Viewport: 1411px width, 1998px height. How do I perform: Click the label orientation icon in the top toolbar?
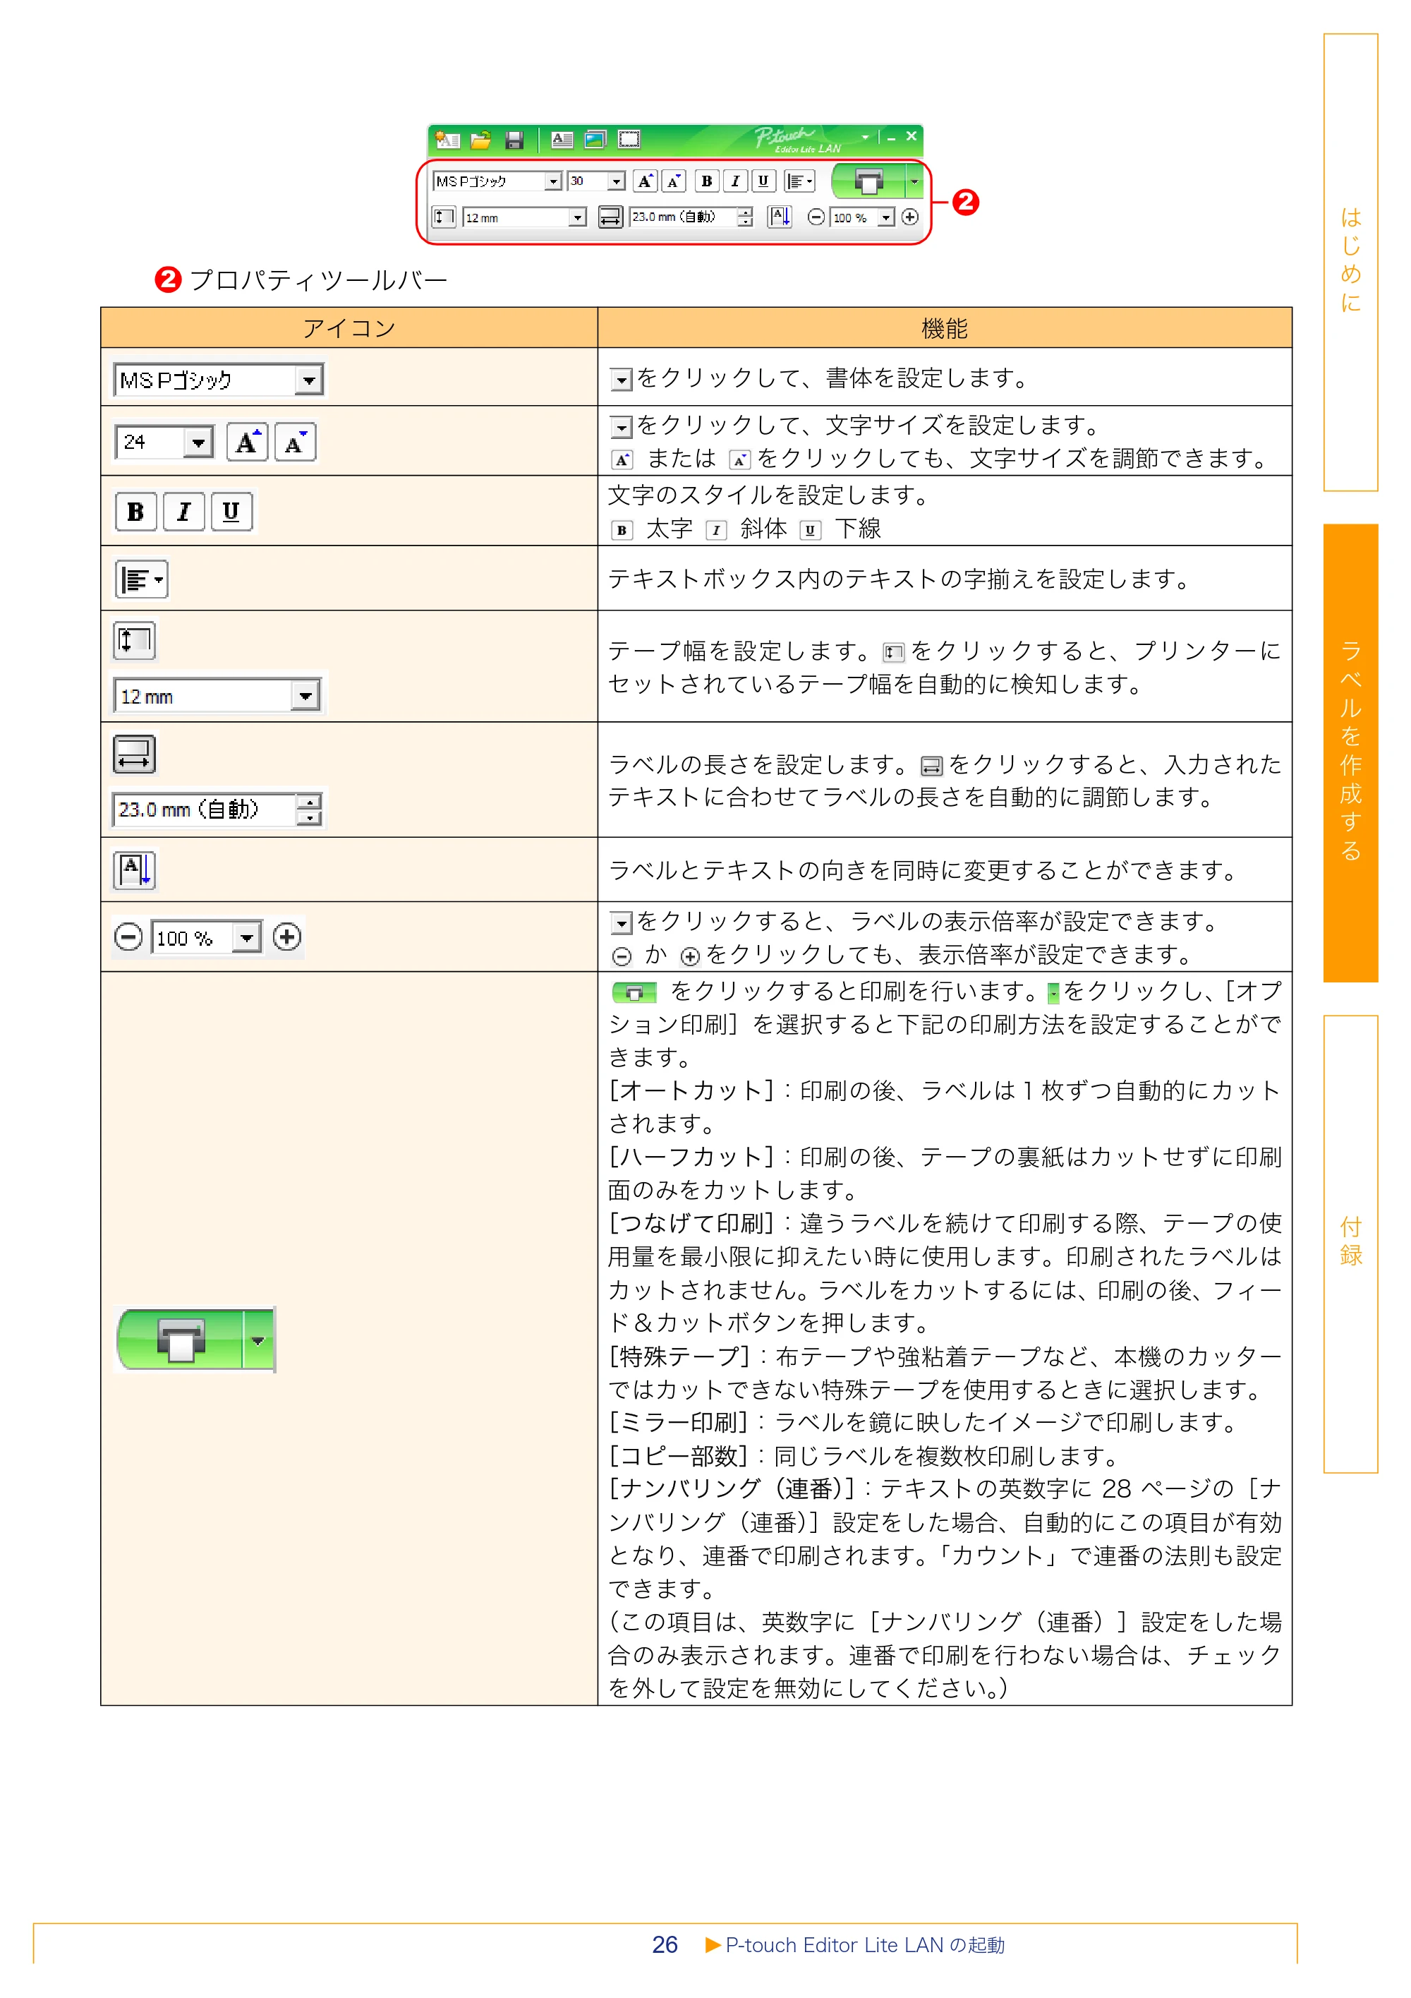point(780,217)
